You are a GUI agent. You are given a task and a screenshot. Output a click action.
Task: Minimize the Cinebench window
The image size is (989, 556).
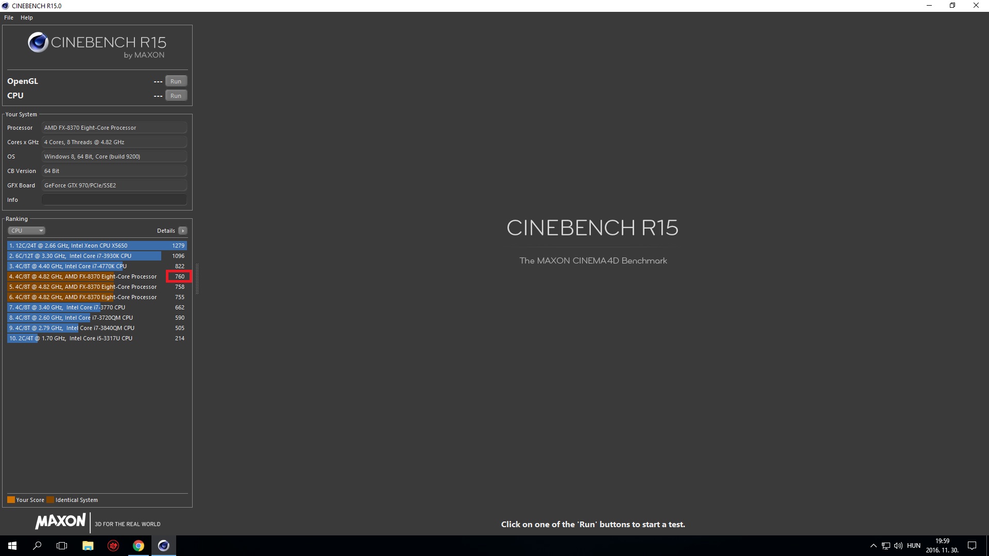[929, 6]
